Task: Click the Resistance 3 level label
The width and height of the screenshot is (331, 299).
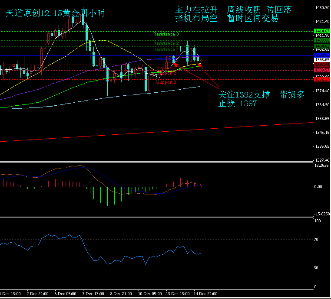Action: (x=166, y=34)
